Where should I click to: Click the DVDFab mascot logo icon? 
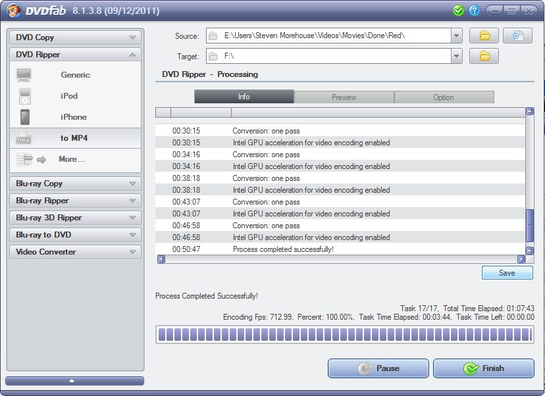coord(13,11)
